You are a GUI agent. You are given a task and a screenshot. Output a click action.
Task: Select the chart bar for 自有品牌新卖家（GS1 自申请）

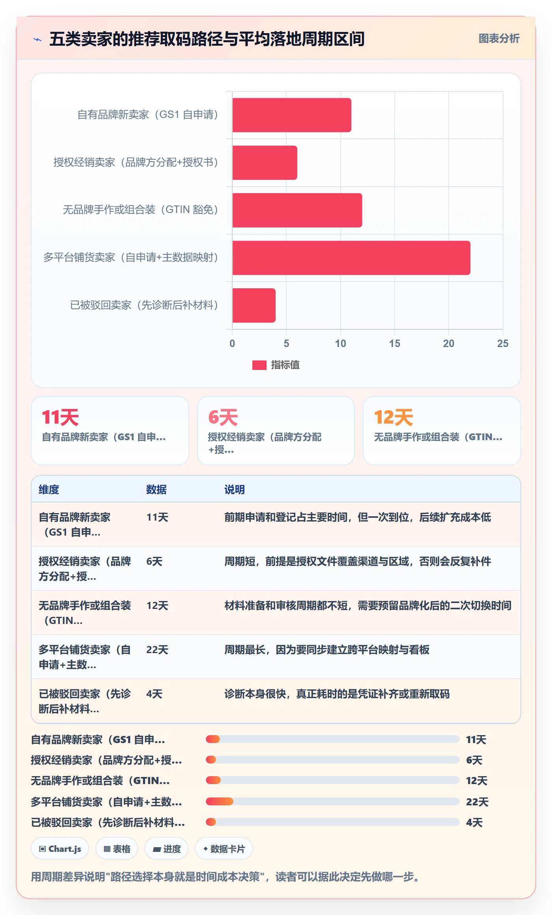click(292, 115)
